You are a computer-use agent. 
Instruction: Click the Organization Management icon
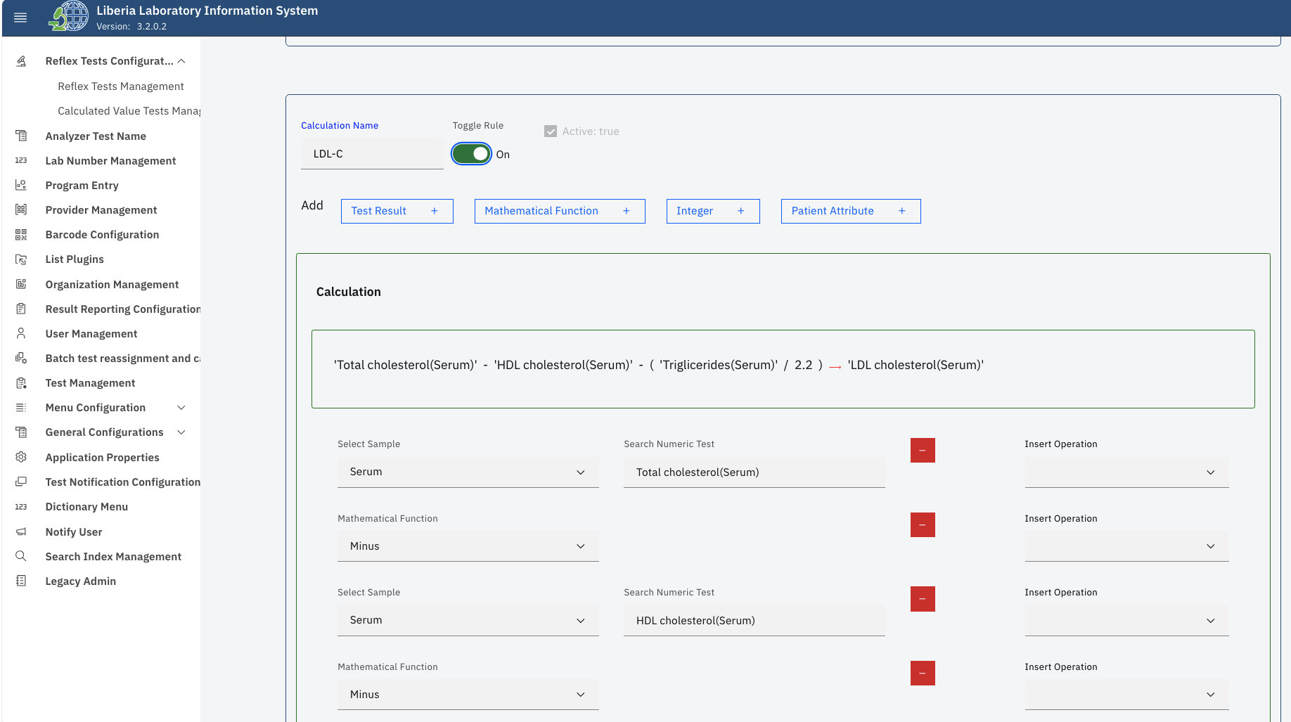pos(21,284)
